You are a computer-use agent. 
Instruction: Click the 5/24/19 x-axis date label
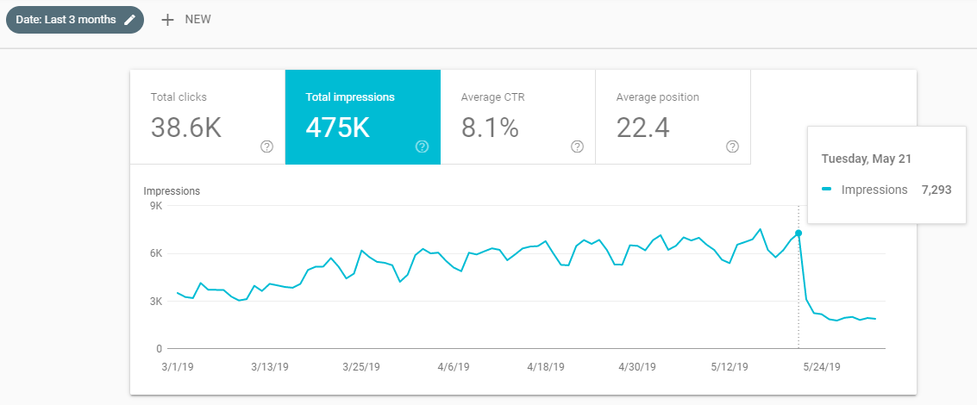tap(824, 366)
